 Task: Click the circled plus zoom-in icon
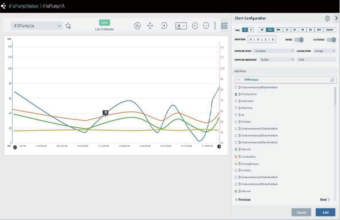click(x=195, y=26)
